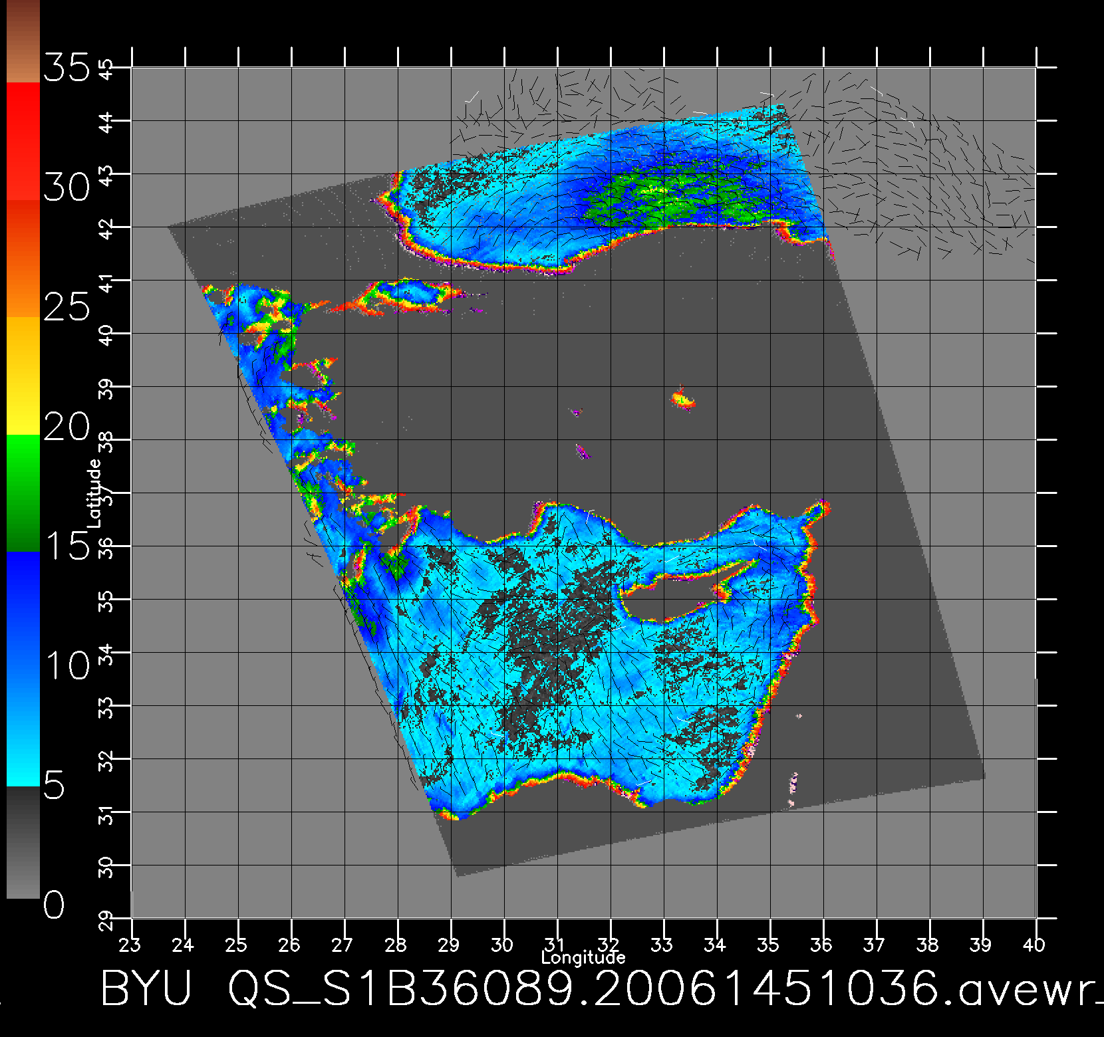Click longitude tick label 28
Image resolution: width=1104 pixels, height=1037 pixels.
396,944
